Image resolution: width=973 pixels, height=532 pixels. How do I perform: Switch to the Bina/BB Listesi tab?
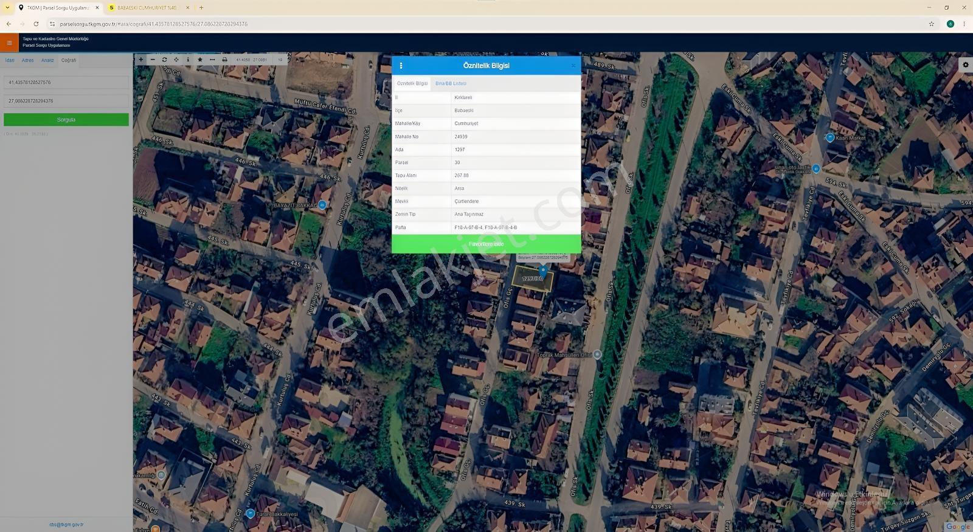click(451, 83)
